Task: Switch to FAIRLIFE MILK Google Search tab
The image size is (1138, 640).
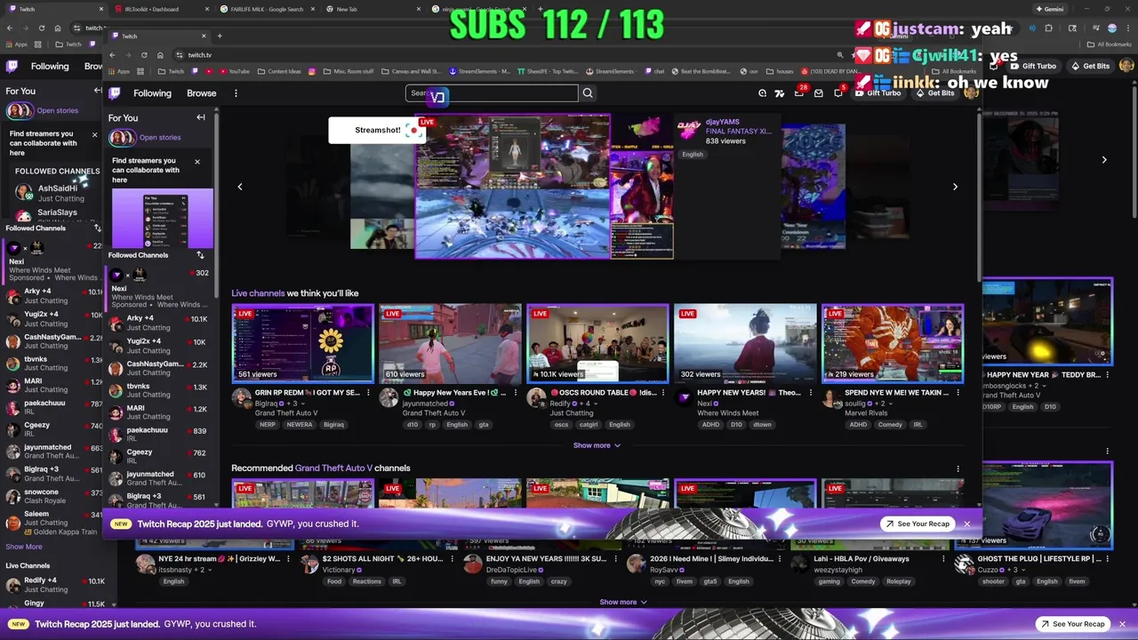Action: point(267,9)
